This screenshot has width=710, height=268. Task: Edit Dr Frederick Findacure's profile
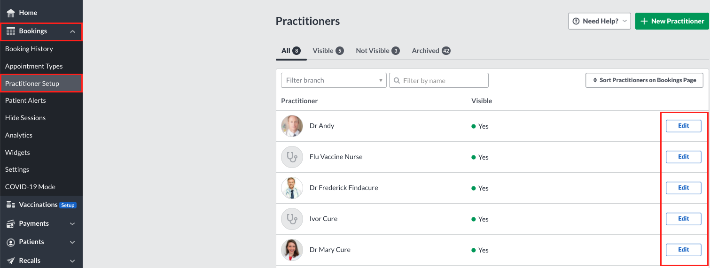coord(683,188)
